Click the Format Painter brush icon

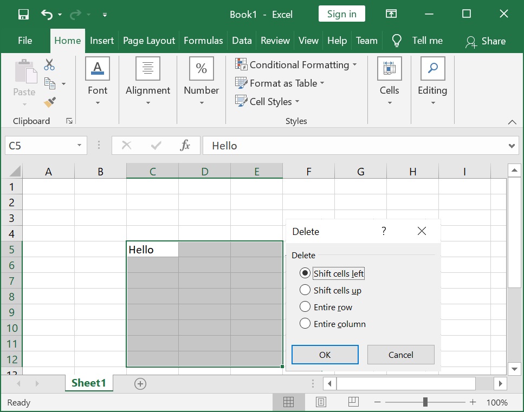click(x=50, y=102)
